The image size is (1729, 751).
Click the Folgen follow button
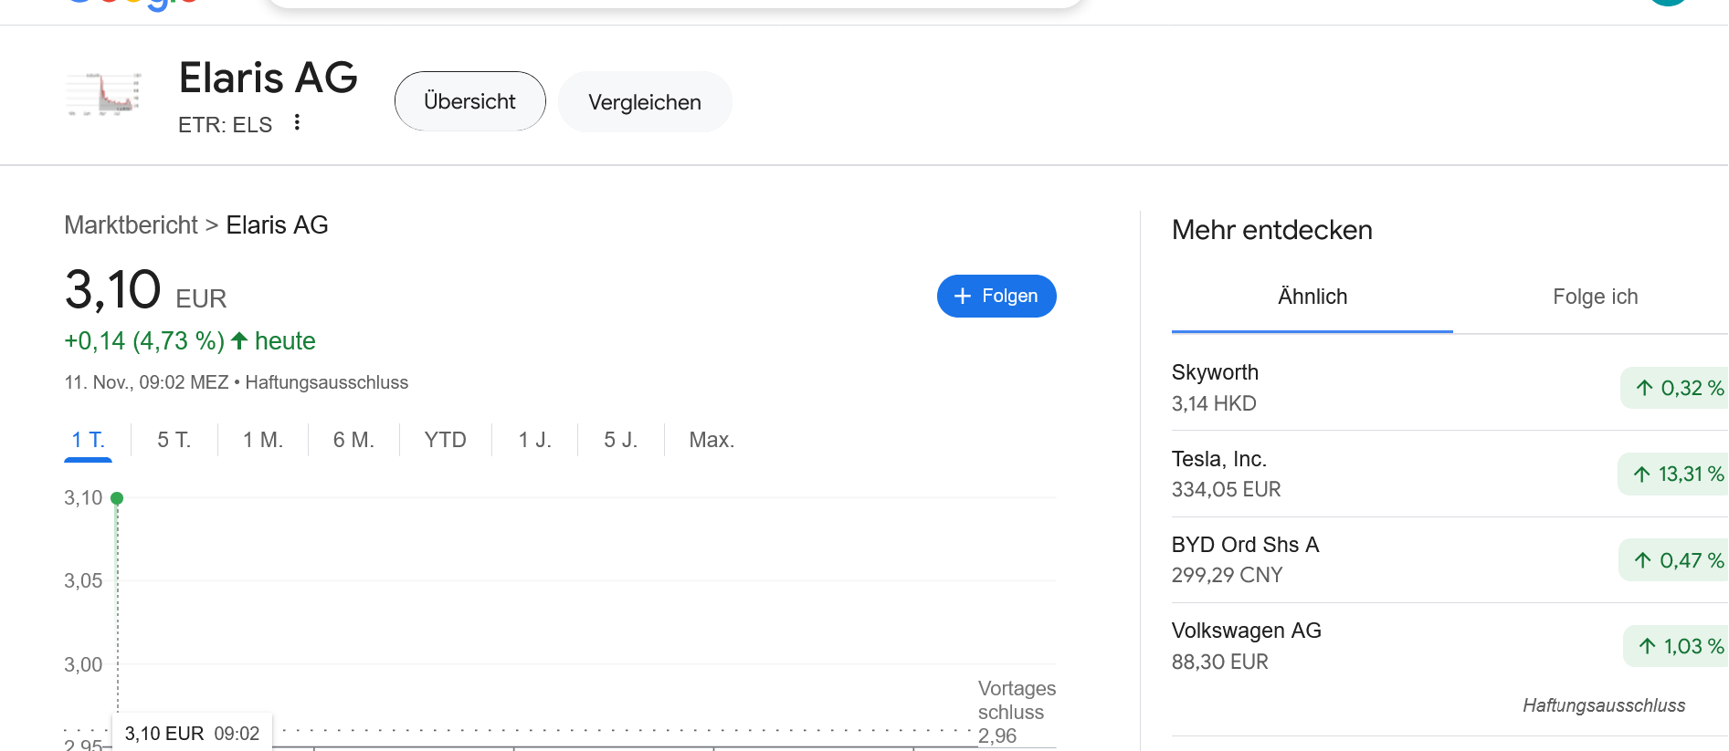pos(996,297)
